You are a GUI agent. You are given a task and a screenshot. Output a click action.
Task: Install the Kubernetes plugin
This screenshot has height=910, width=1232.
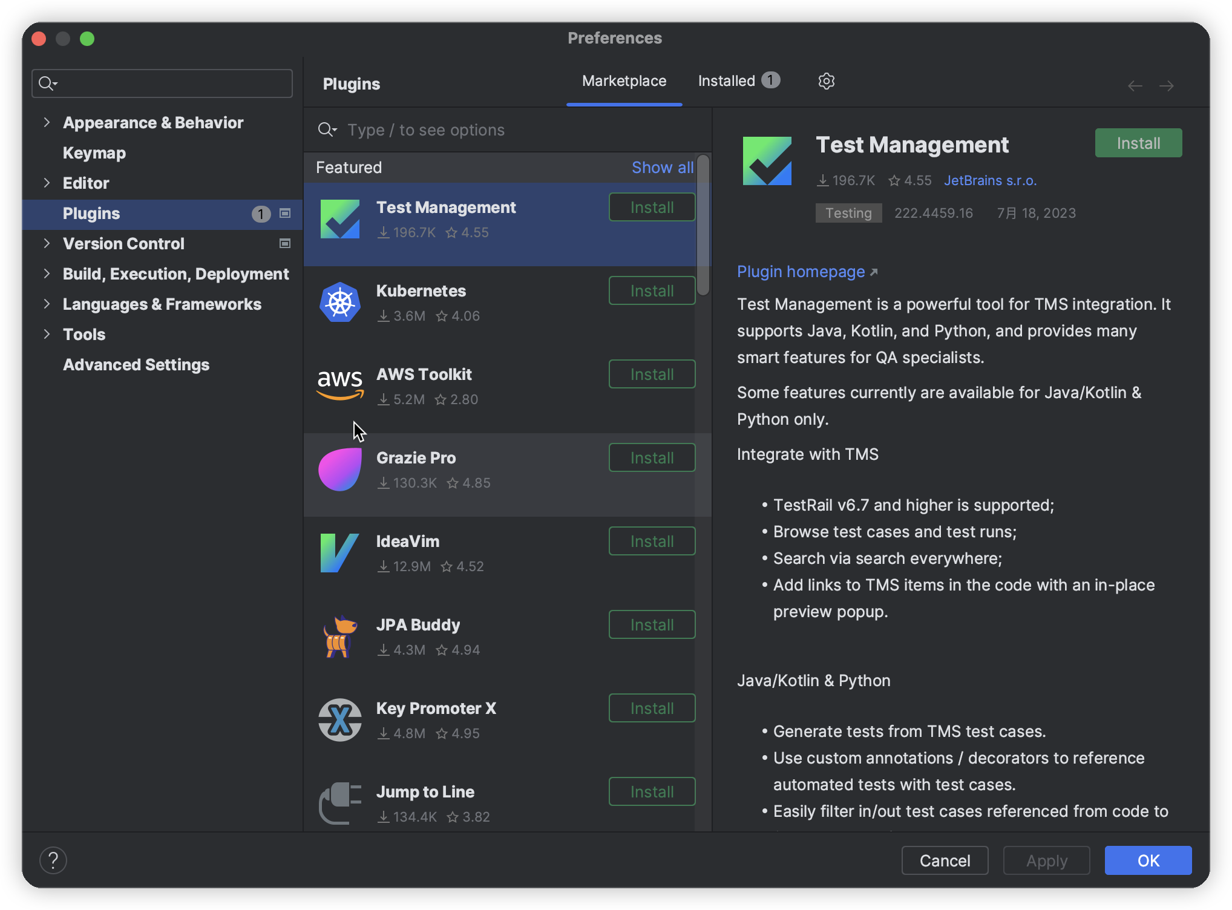[x=652, y=291]
